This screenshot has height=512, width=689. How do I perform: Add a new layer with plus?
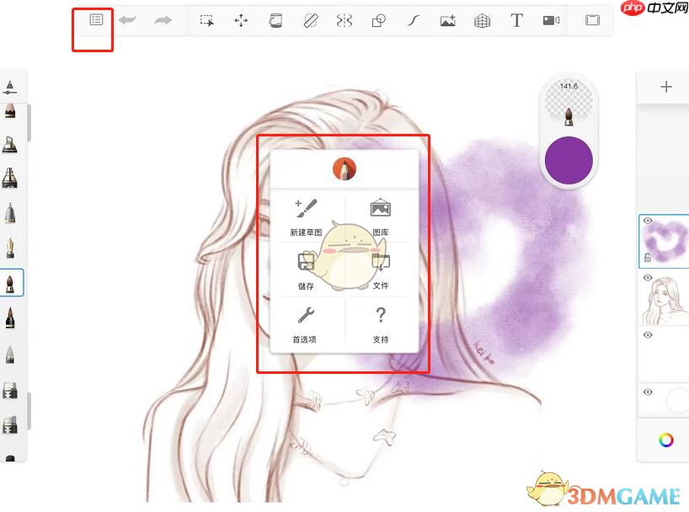click(666, 87)
